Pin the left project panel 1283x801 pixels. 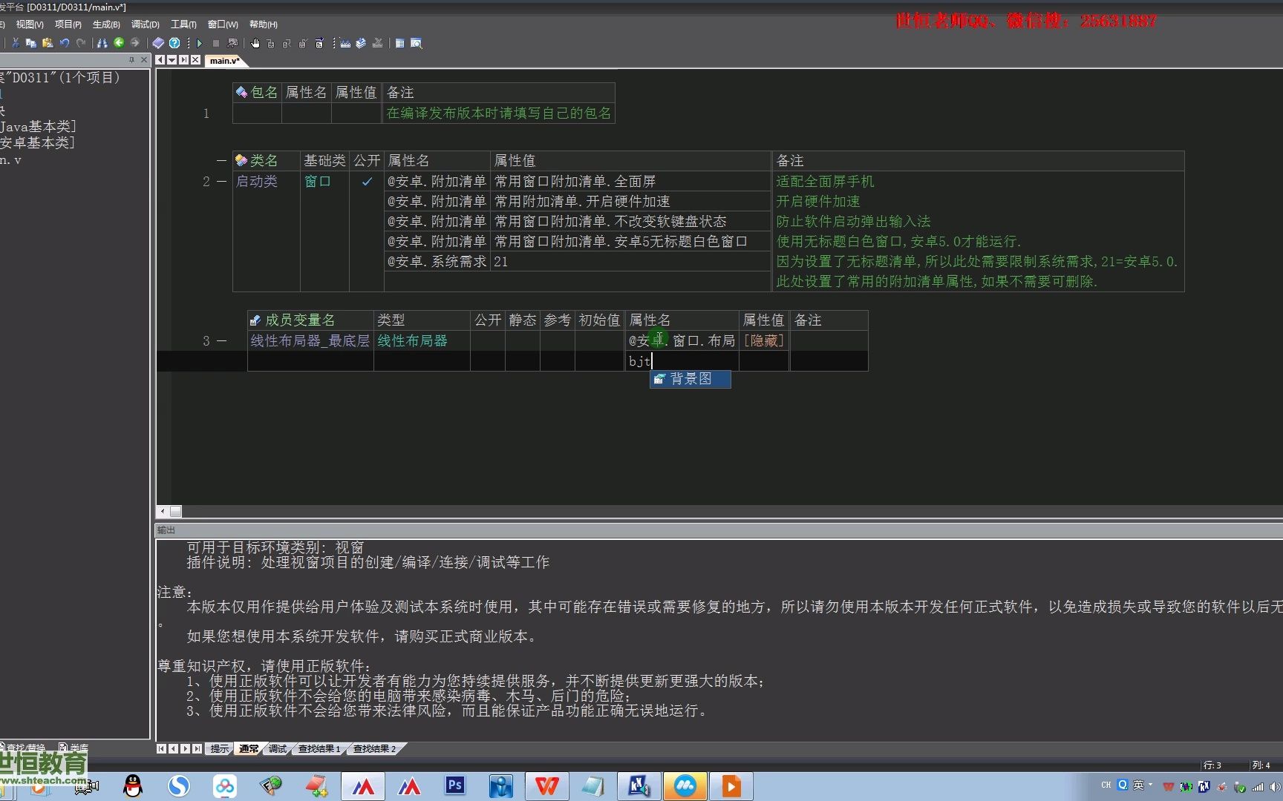131,60
